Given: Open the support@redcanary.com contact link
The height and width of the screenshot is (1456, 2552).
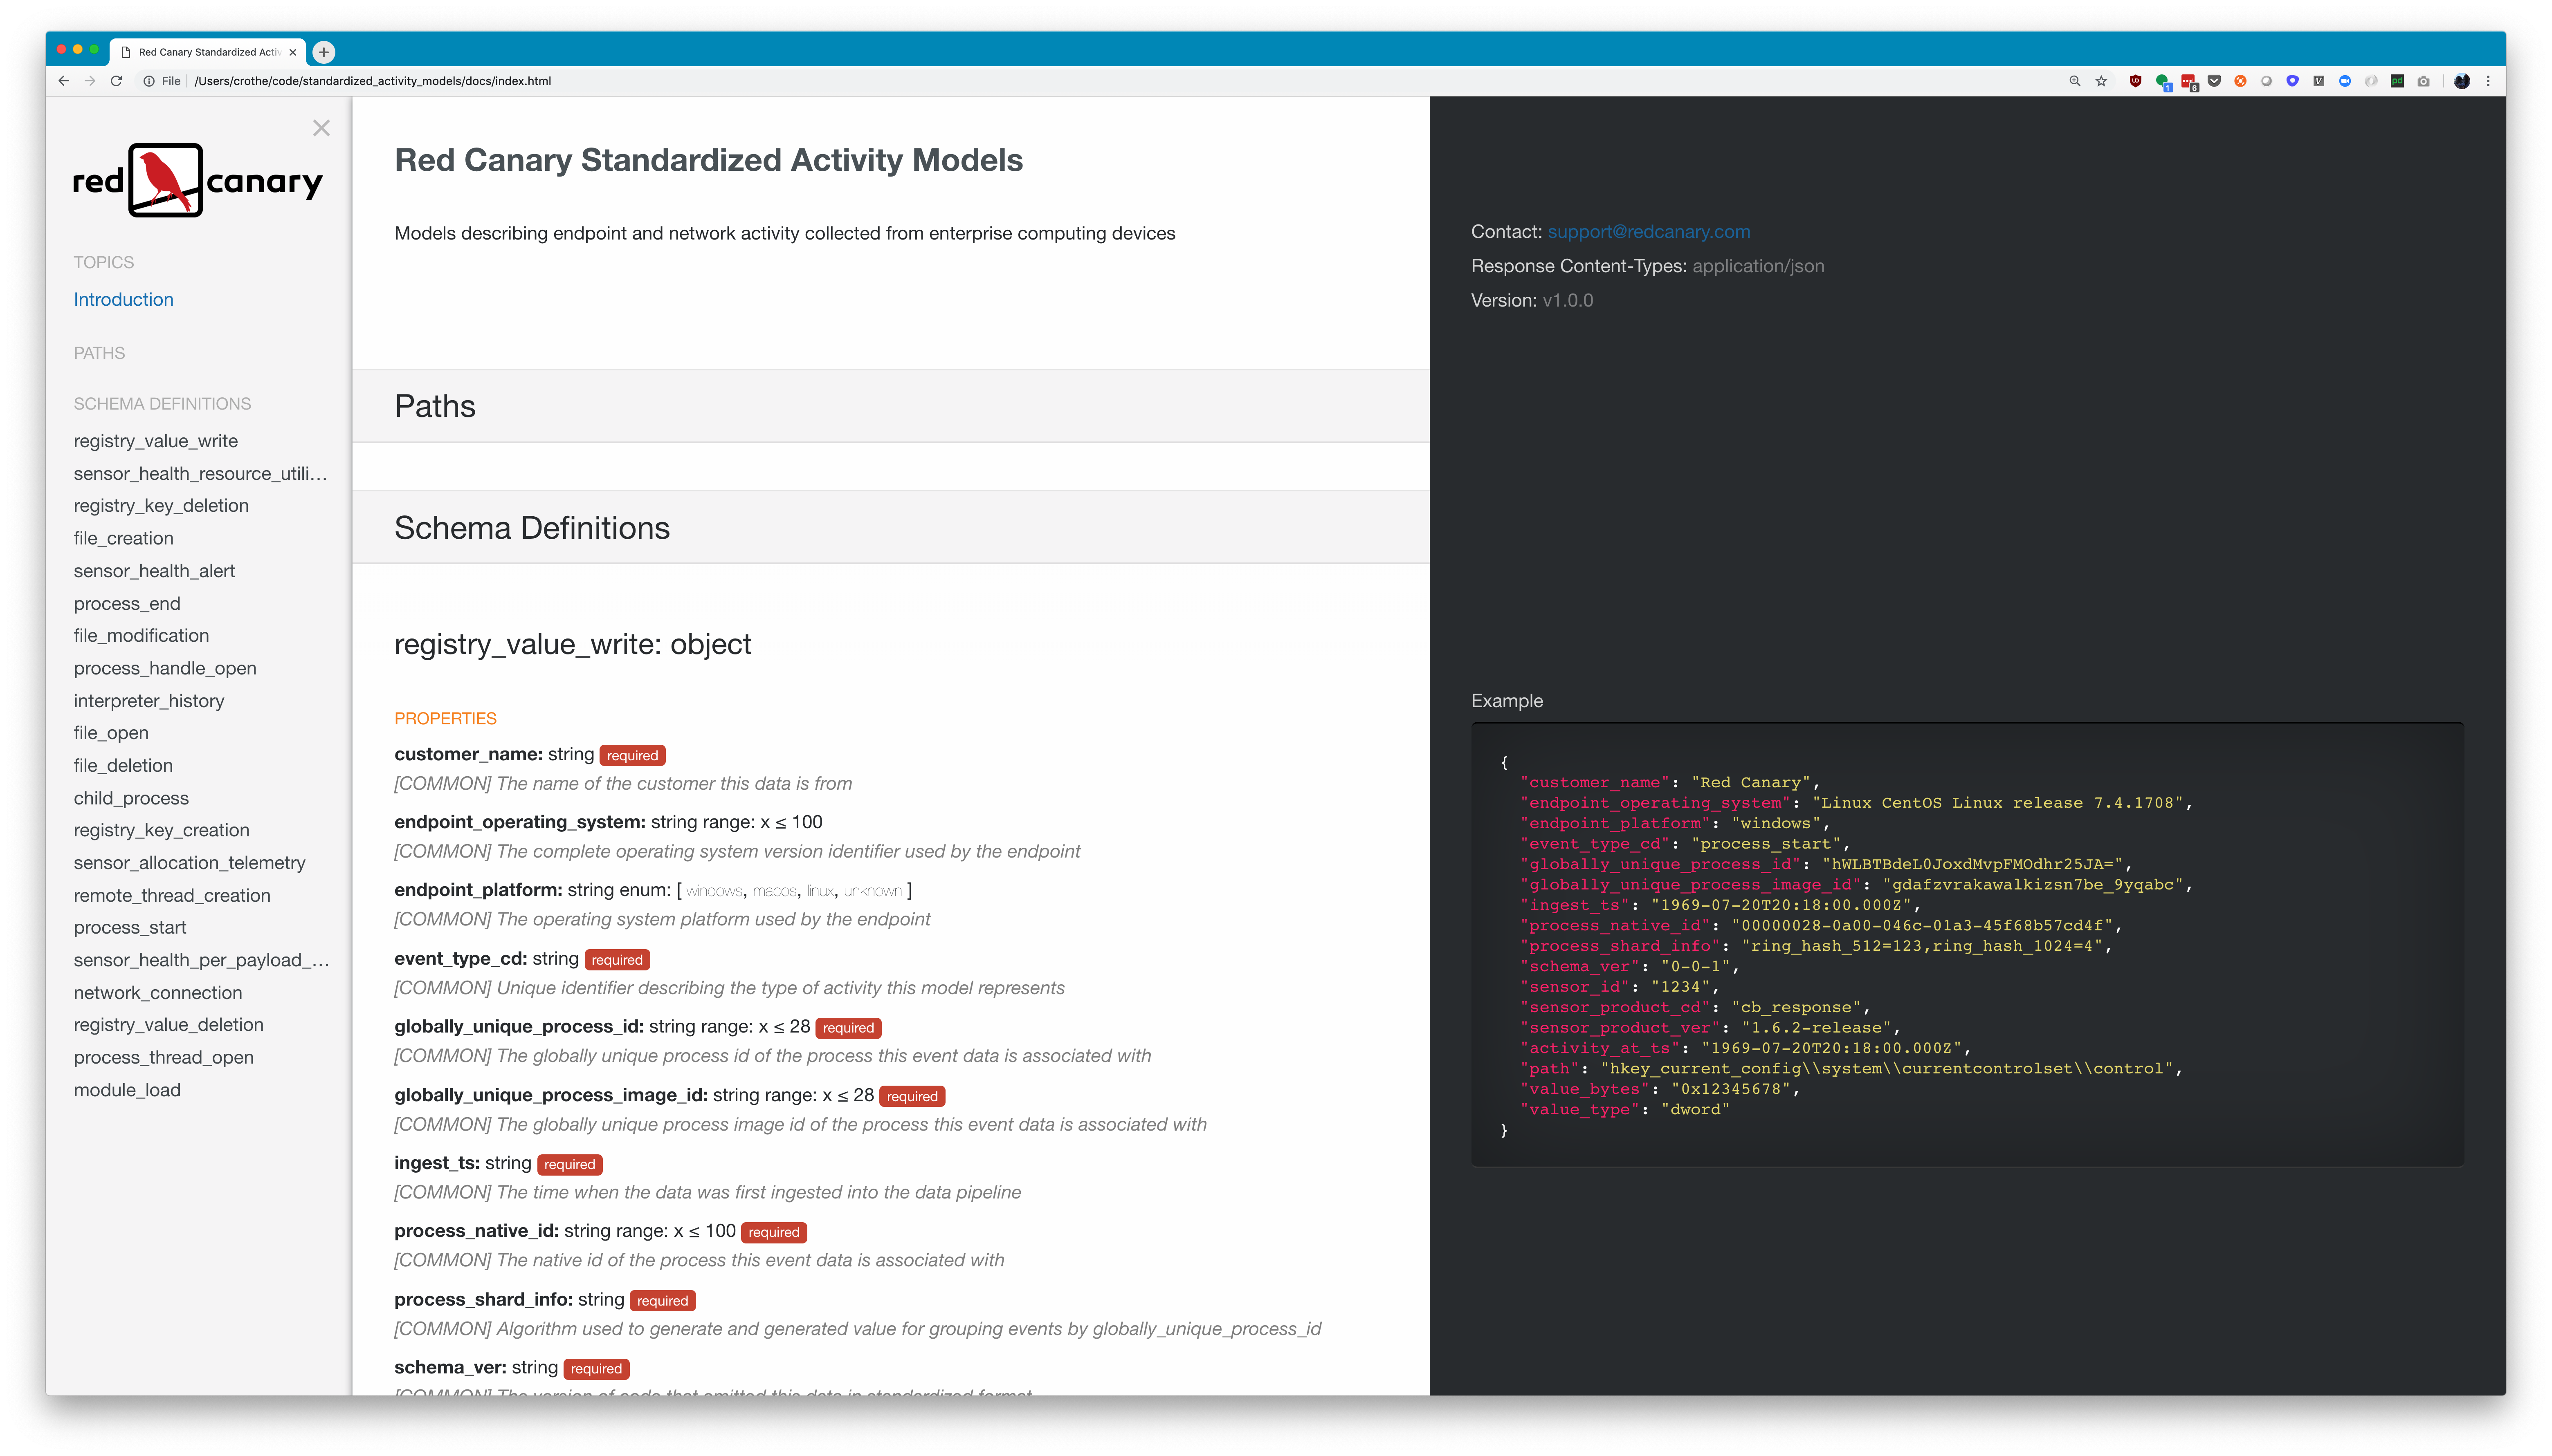Looking at the screenshot, I should click(1648, 232).
